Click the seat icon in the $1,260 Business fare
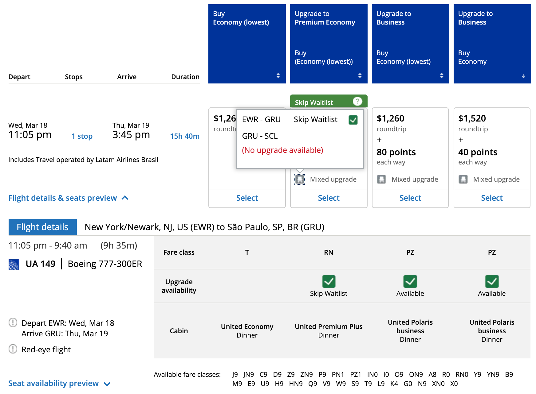 [x=381, y=179]
